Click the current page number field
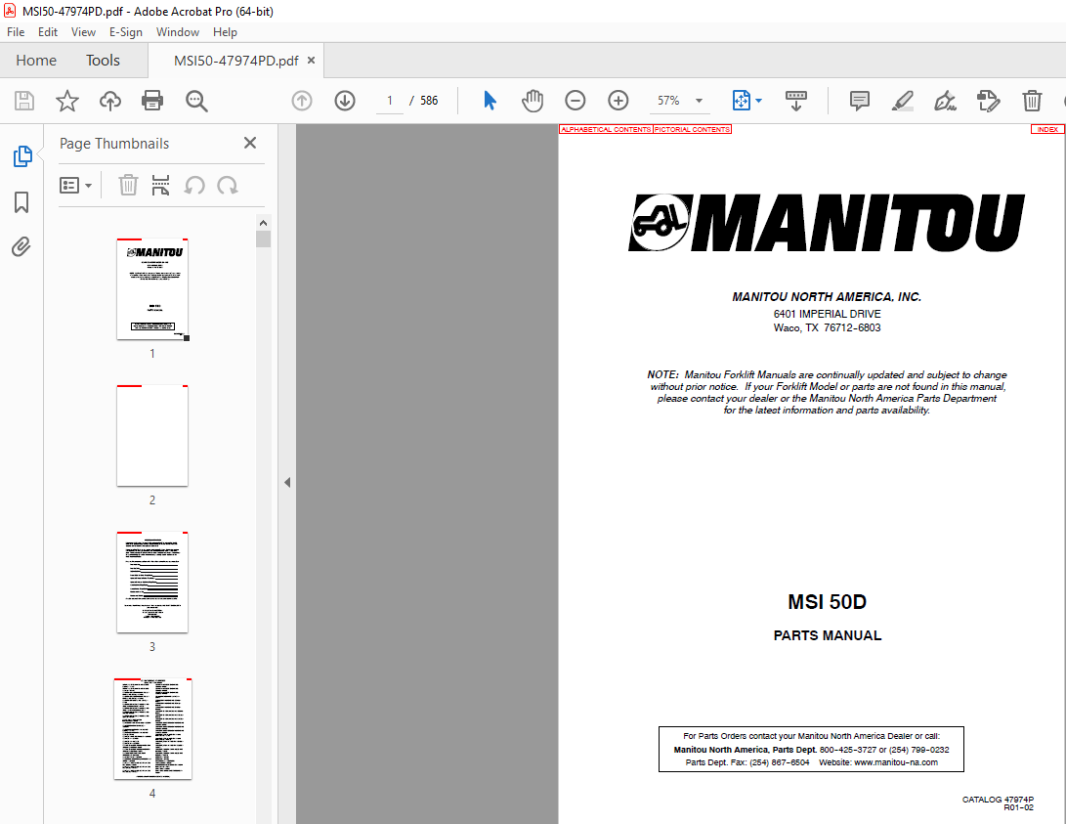This screenshot has height=824, width=1066. (x=390, y=101)
